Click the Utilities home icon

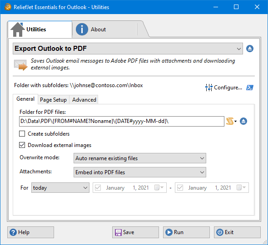(x=17, y=29)
